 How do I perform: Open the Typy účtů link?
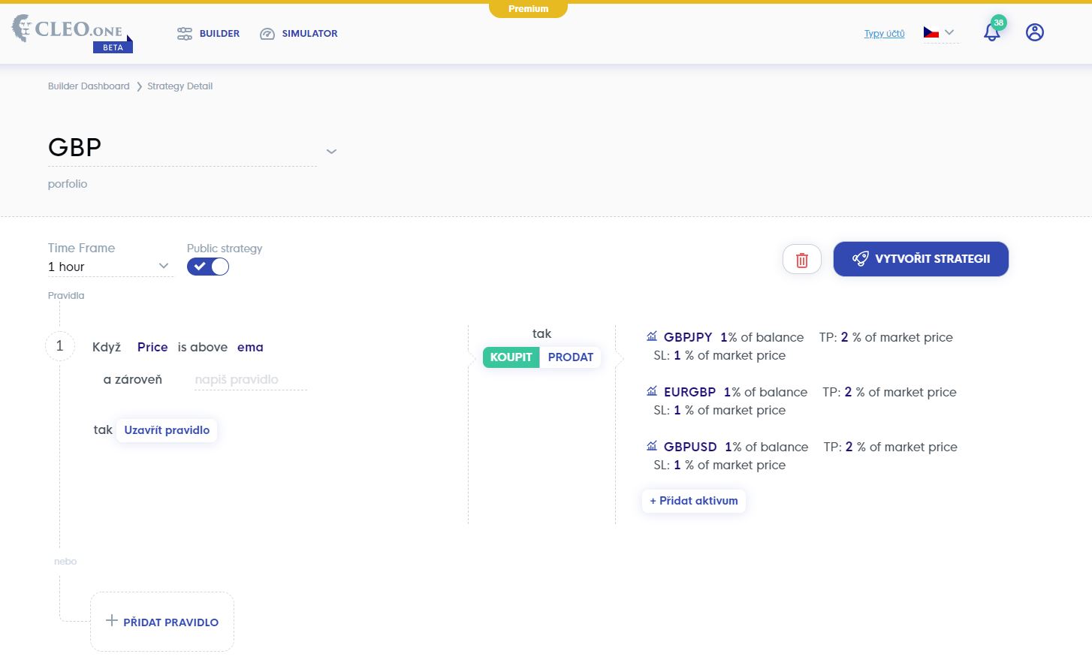coord(884,34)
